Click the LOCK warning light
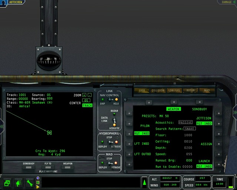The width and height of the screenshot is (237, 190). tap(142, 91)
